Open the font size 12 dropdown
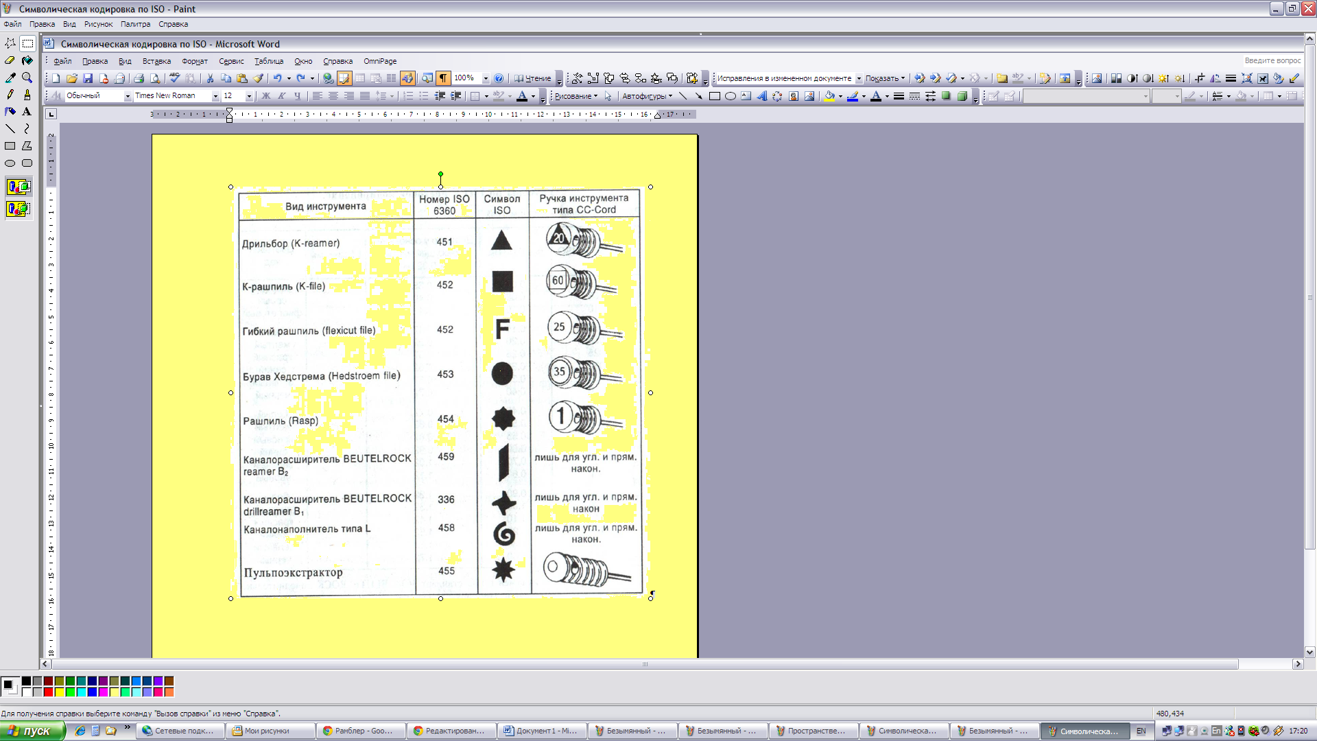Screen dimensions: 1317x741 249,96
